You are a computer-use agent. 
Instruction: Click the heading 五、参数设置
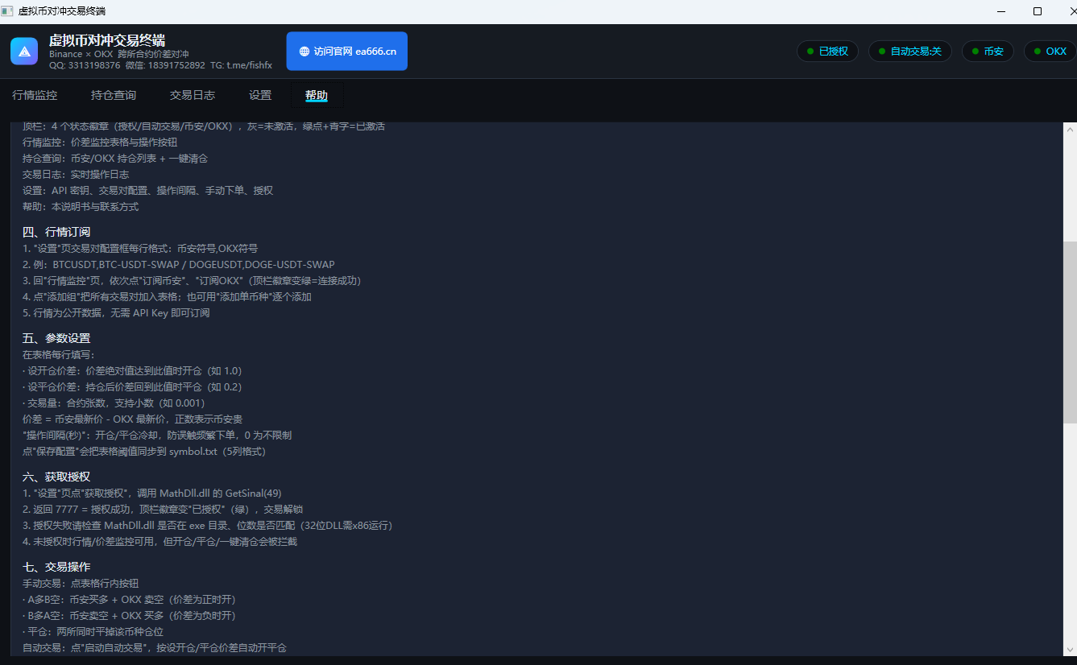[x=56, y=338]
